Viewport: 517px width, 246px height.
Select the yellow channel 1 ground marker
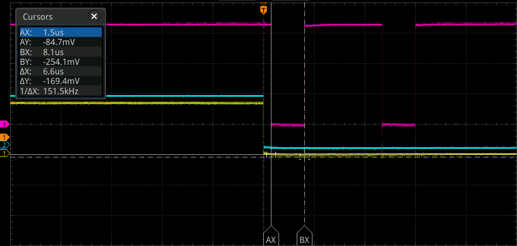click(5, 153)
